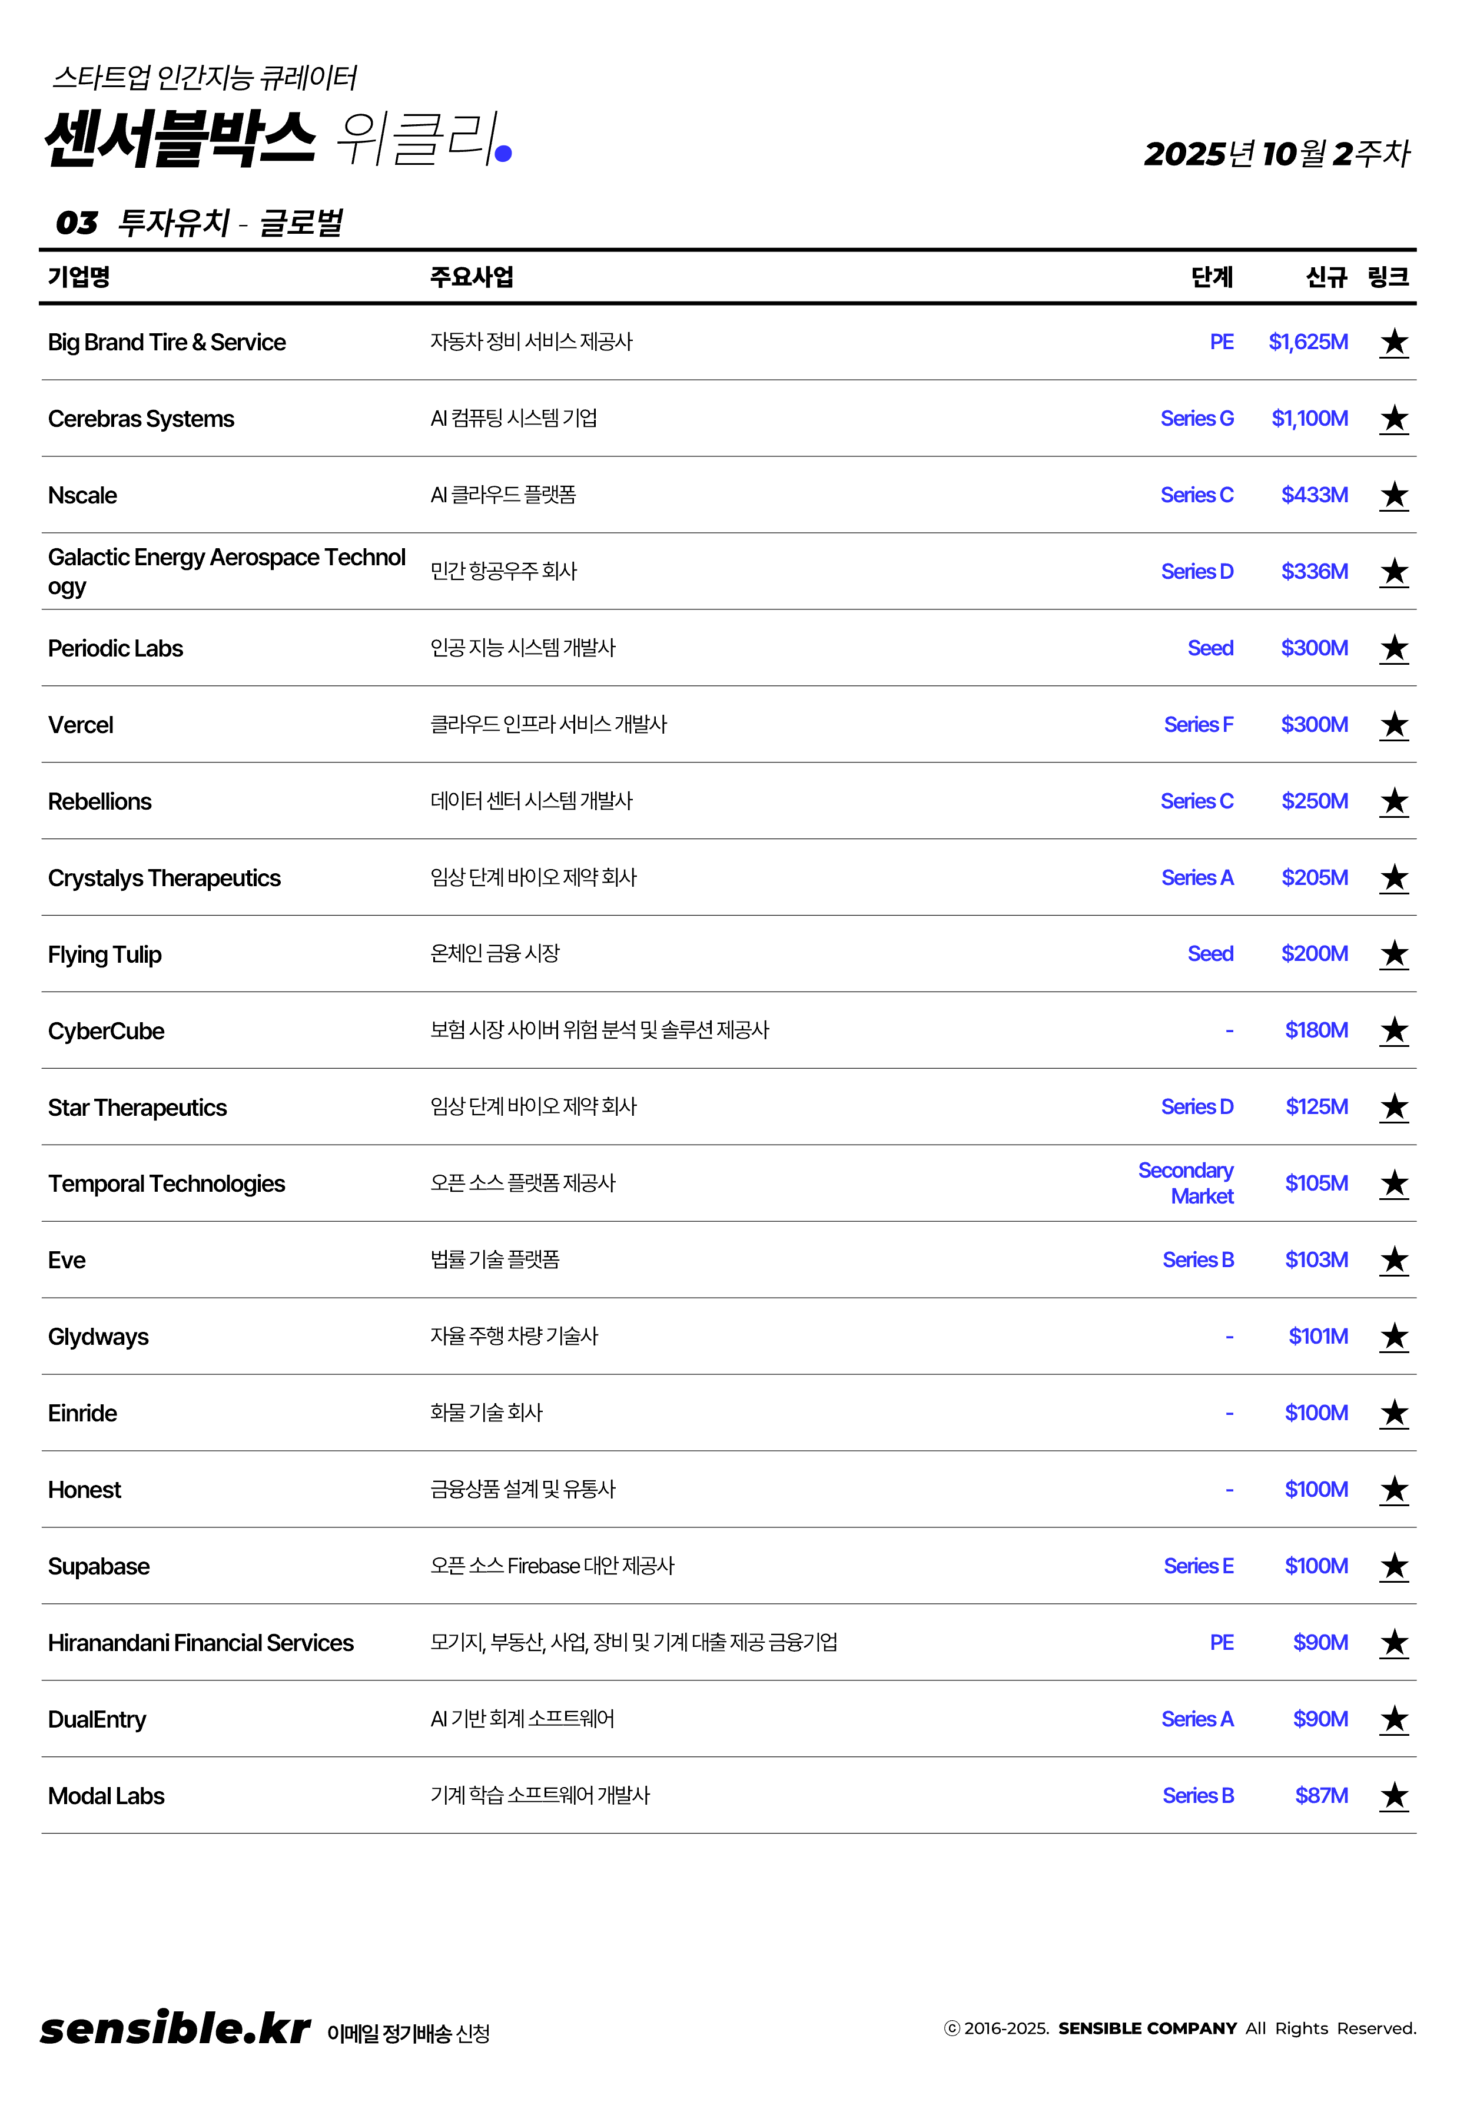1457x2105 pixels.
Task: Select the Temporal Technologies company name
Action: (166, 1184)
